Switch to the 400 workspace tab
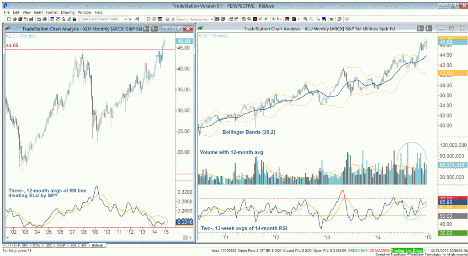This screenshot has width=468, height=256. [83, 246]
